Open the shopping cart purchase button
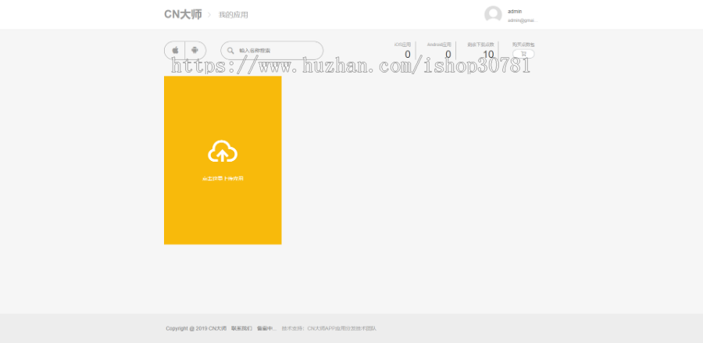Viewport: 703px width, 343px height. pos(523,54)
